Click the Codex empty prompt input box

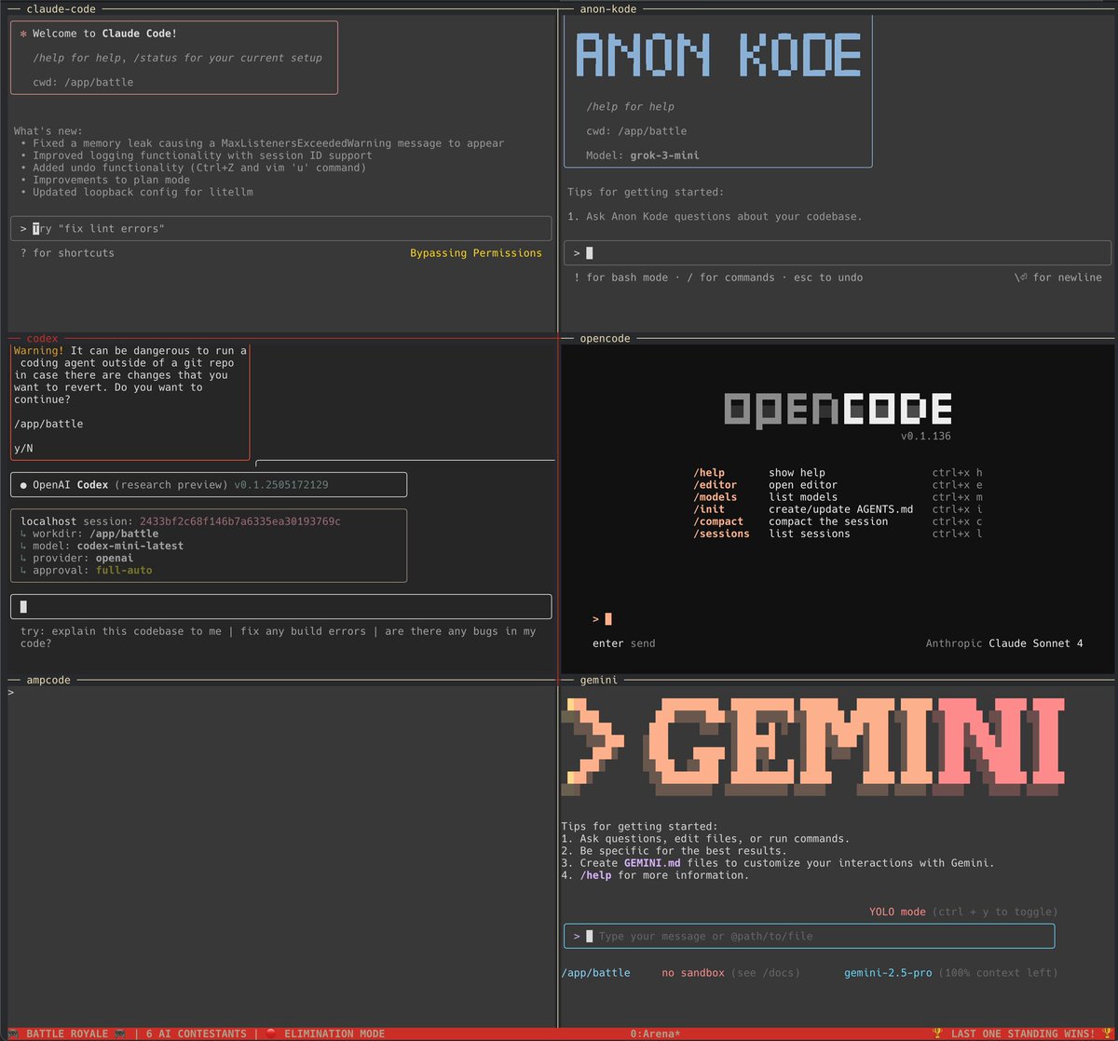coord(280,607)
